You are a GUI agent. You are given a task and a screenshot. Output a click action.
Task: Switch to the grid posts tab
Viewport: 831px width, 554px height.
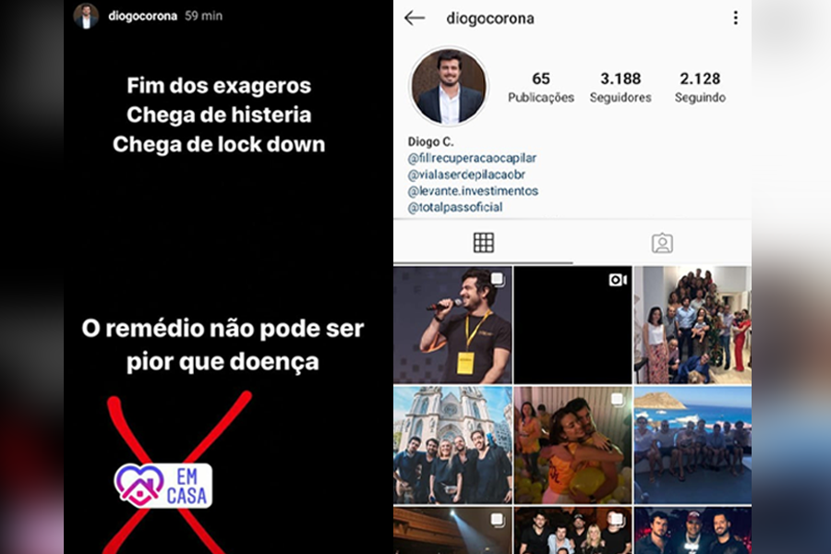point(483,243)
